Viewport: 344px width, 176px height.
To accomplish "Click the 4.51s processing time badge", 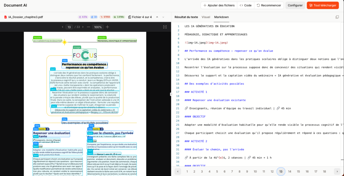I will click(x=83, y=17).
